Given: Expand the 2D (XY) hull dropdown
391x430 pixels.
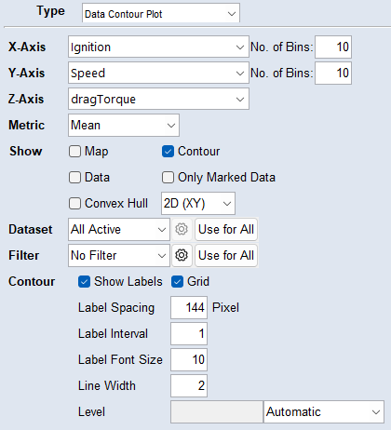Looking at the screenshot, I should coord(198,204).
